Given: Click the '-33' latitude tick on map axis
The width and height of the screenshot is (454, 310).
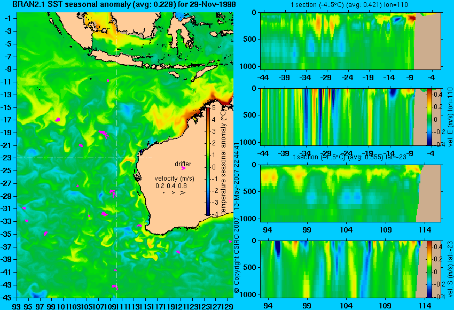Looking at the screenshot, I should [x=7, y=221].
